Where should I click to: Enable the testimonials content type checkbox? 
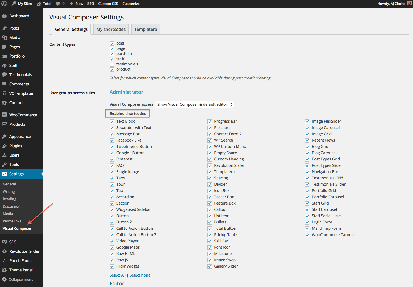[x=112, y=64]
